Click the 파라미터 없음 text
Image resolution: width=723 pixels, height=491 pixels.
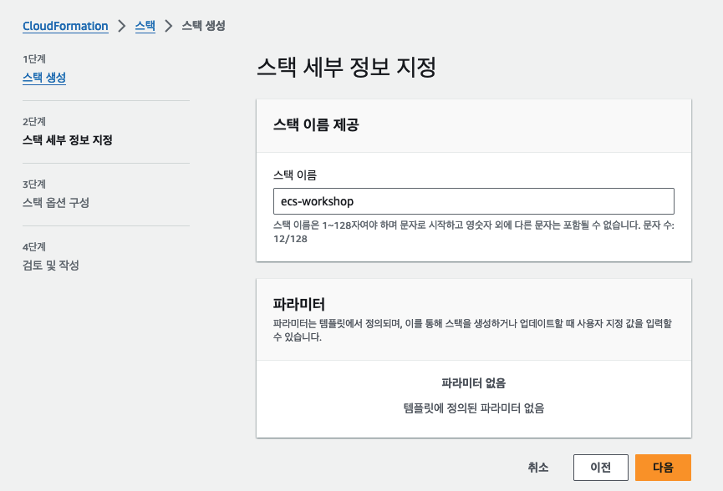click(x=474, y=383)
